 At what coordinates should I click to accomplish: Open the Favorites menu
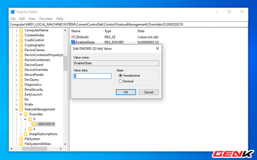pyautogui.click(x=46, y=19)
